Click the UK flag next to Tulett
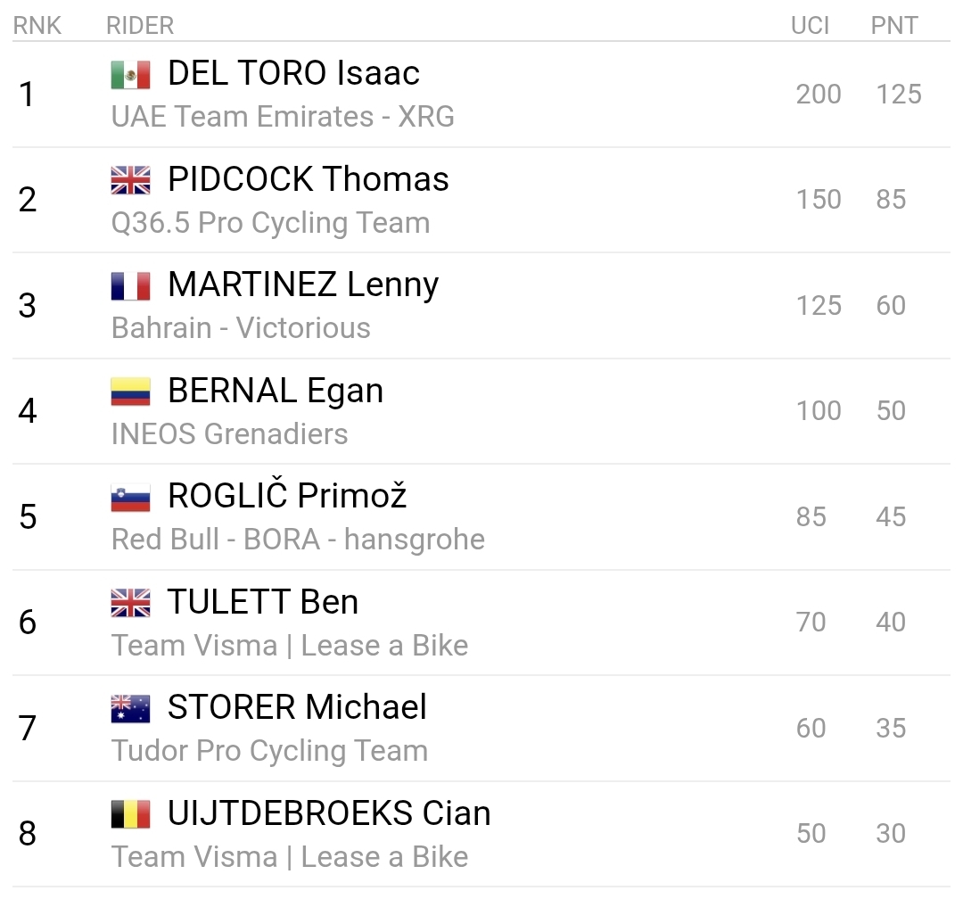Screen dimensions: 963x899 130,604
